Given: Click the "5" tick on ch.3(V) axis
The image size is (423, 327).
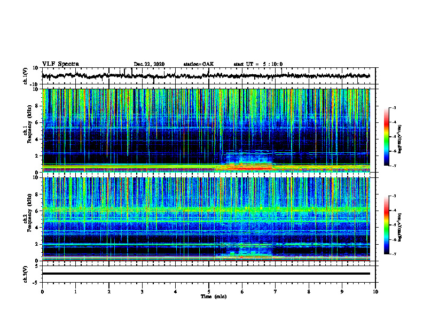Looking at the screenshot, I should coord(37,266).
